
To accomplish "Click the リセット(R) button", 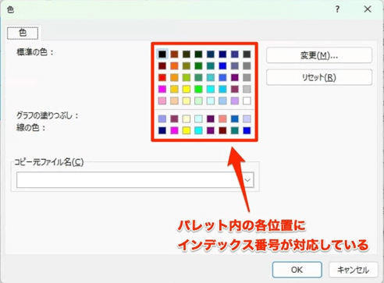I will 319,77.
